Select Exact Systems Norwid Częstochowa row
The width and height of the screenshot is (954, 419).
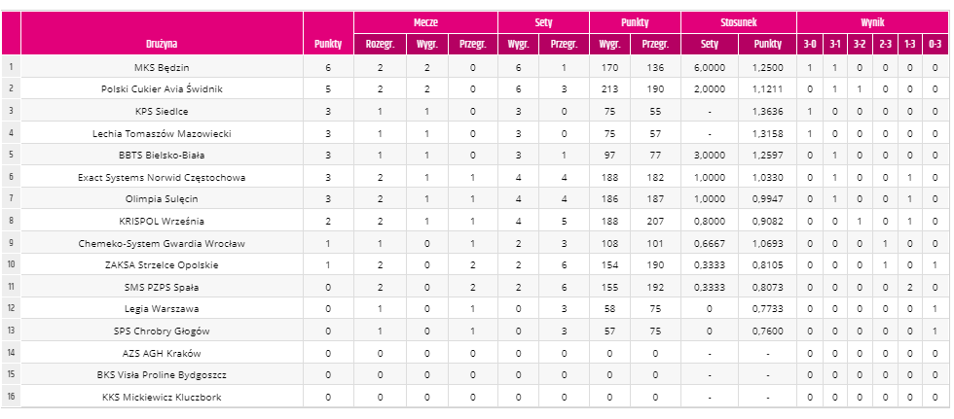point(477,177)
